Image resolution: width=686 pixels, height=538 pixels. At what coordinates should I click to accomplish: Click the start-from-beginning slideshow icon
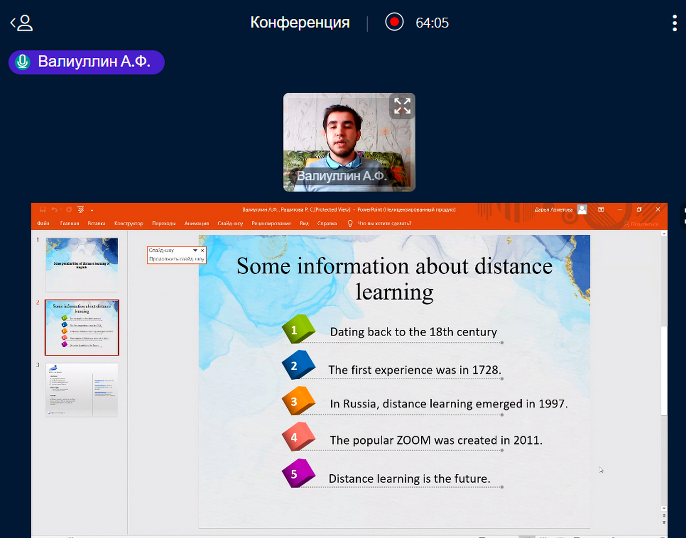(x=80, y=210)
